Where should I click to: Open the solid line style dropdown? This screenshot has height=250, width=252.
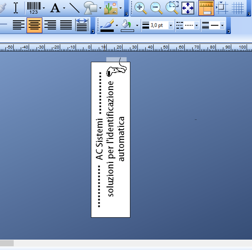tap(222, 25)
